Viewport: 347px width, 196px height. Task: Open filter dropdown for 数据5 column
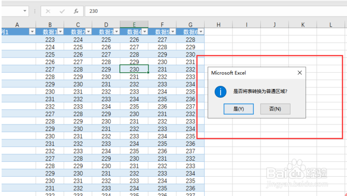(x=173, y=32)
